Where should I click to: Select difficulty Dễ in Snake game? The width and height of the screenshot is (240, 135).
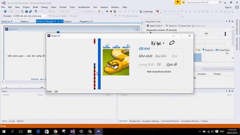(159, 64)
